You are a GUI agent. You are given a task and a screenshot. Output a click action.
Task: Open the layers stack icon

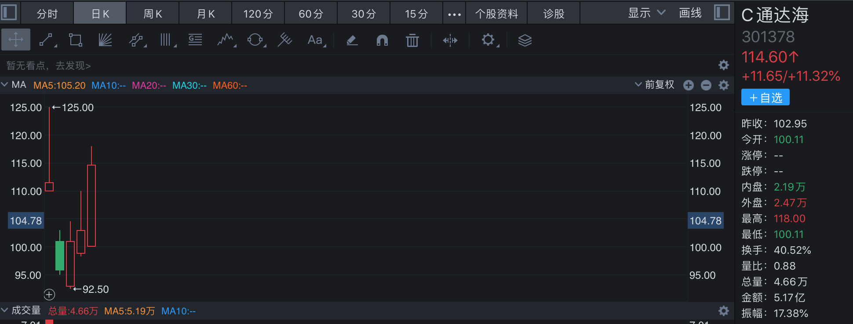[525, 40]
